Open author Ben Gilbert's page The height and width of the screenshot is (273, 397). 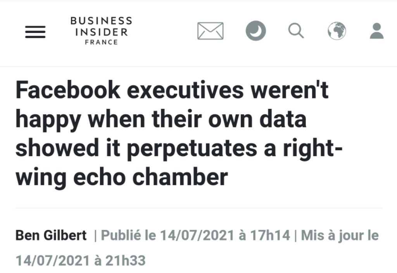coord(51,235)
